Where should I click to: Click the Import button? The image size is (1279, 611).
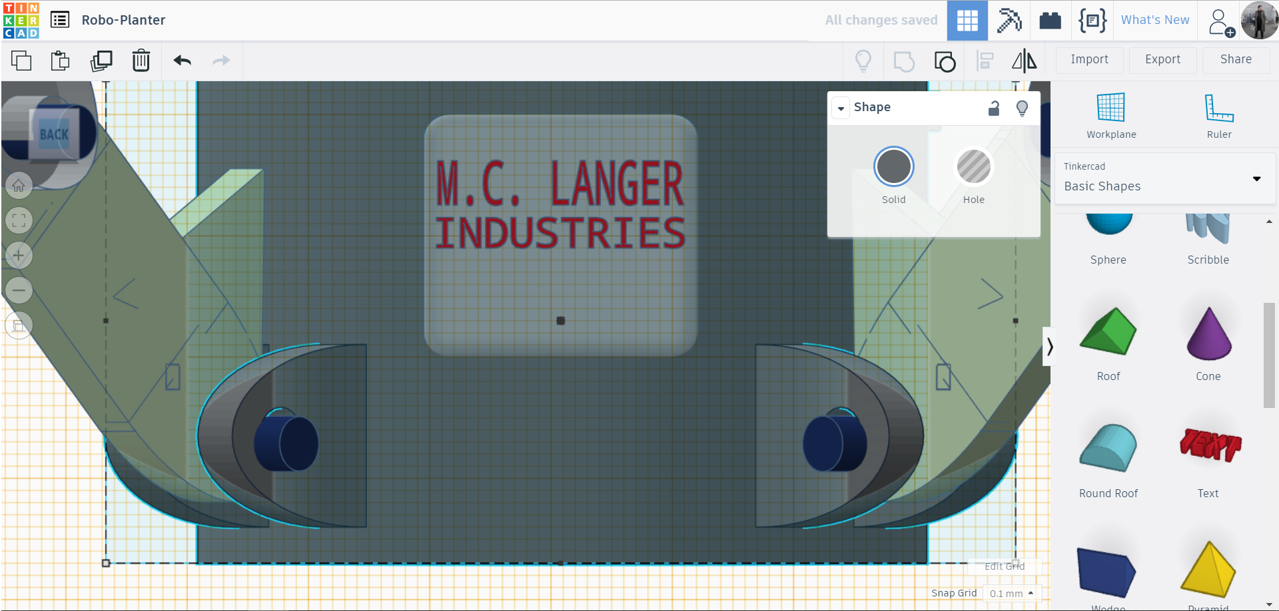click(1090, 60)
